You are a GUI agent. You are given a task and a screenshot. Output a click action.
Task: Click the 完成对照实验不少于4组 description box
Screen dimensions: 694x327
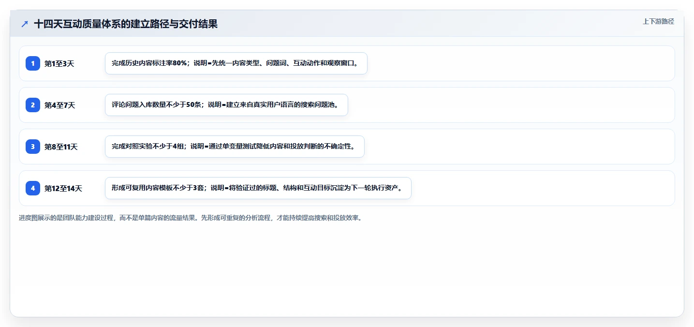[235, 147]
